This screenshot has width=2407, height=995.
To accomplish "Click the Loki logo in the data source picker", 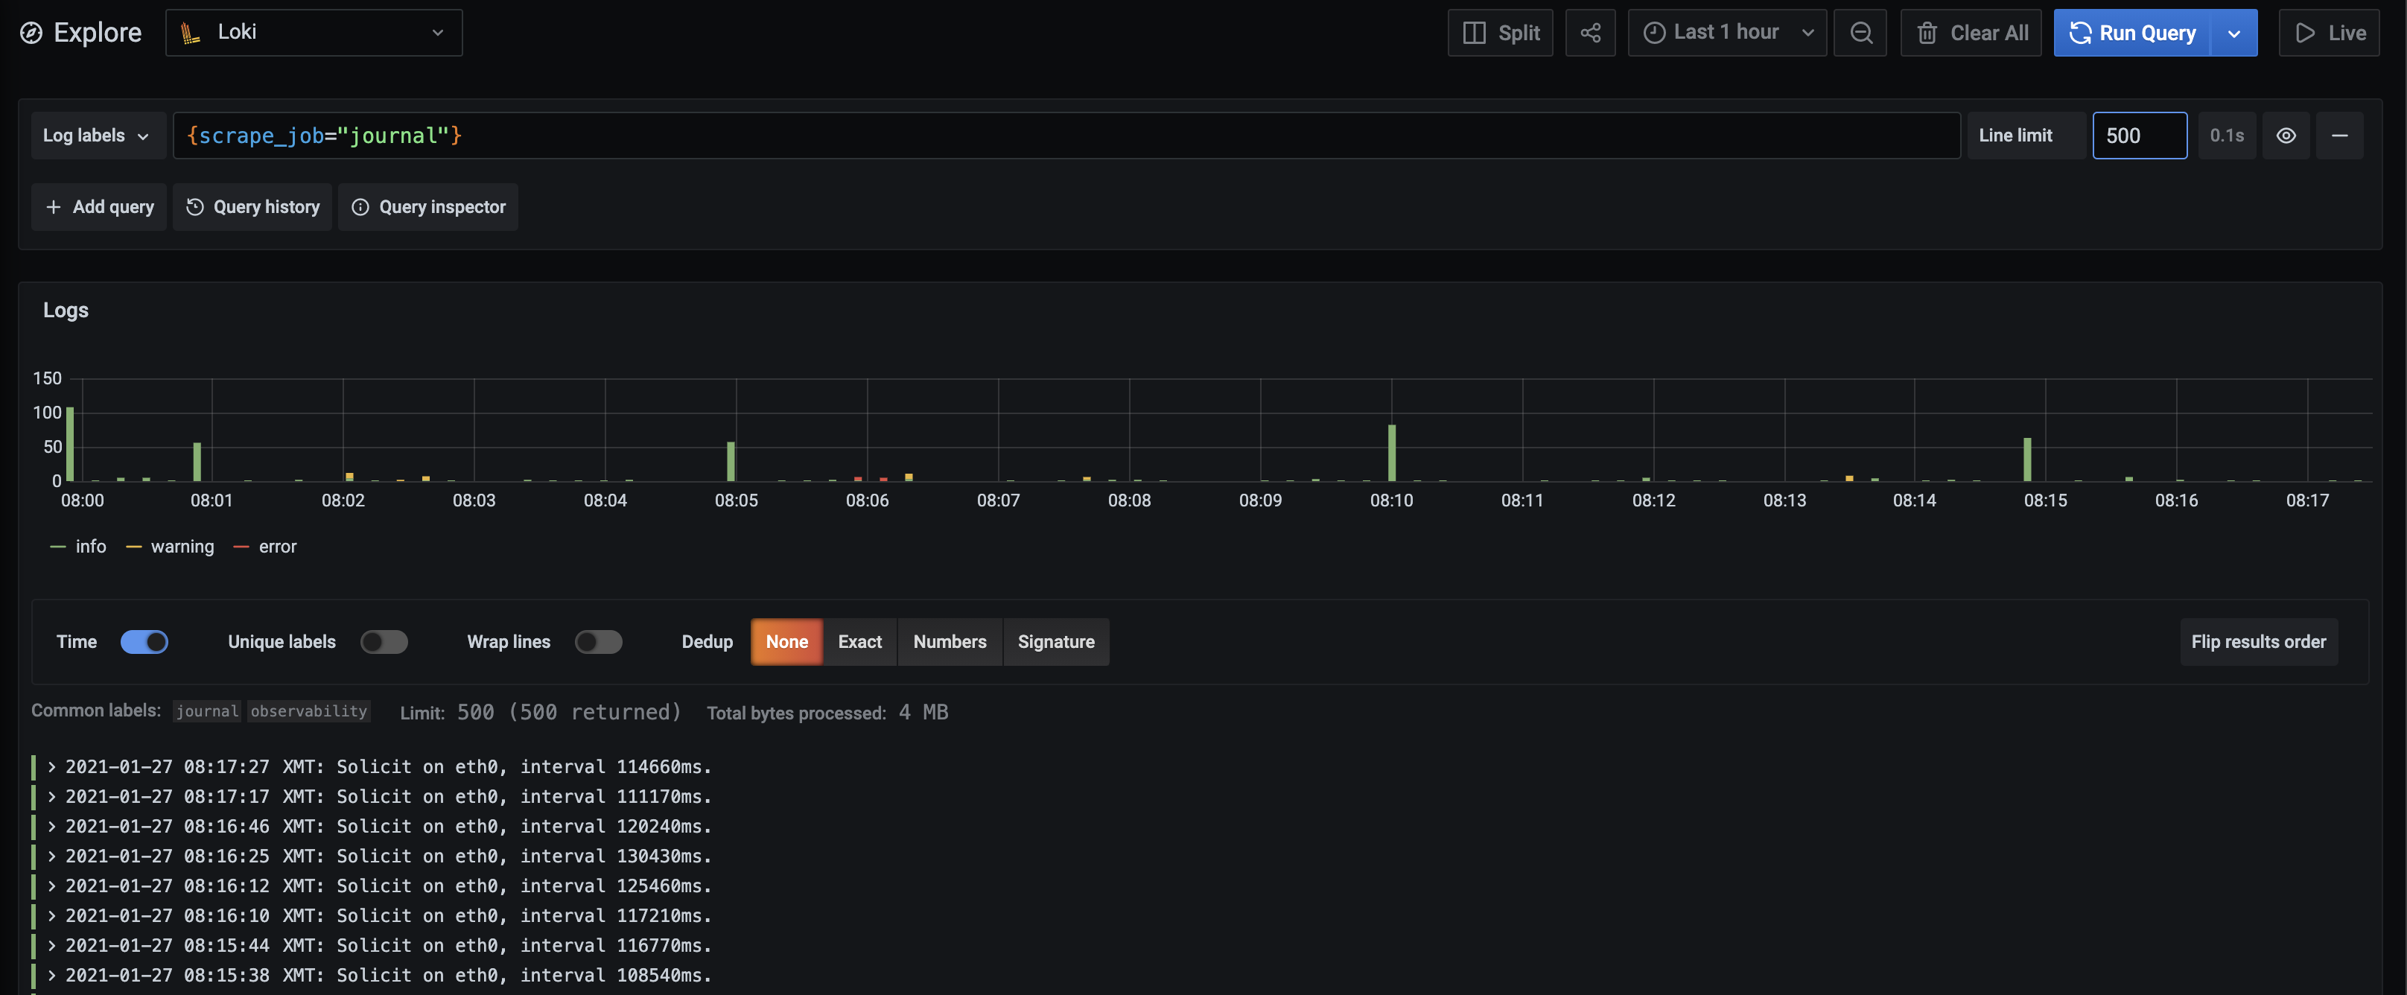I will click(190, 32).
